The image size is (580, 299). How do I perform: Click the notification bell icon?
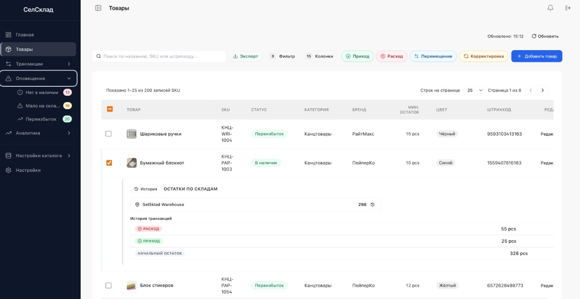point(551,8)
